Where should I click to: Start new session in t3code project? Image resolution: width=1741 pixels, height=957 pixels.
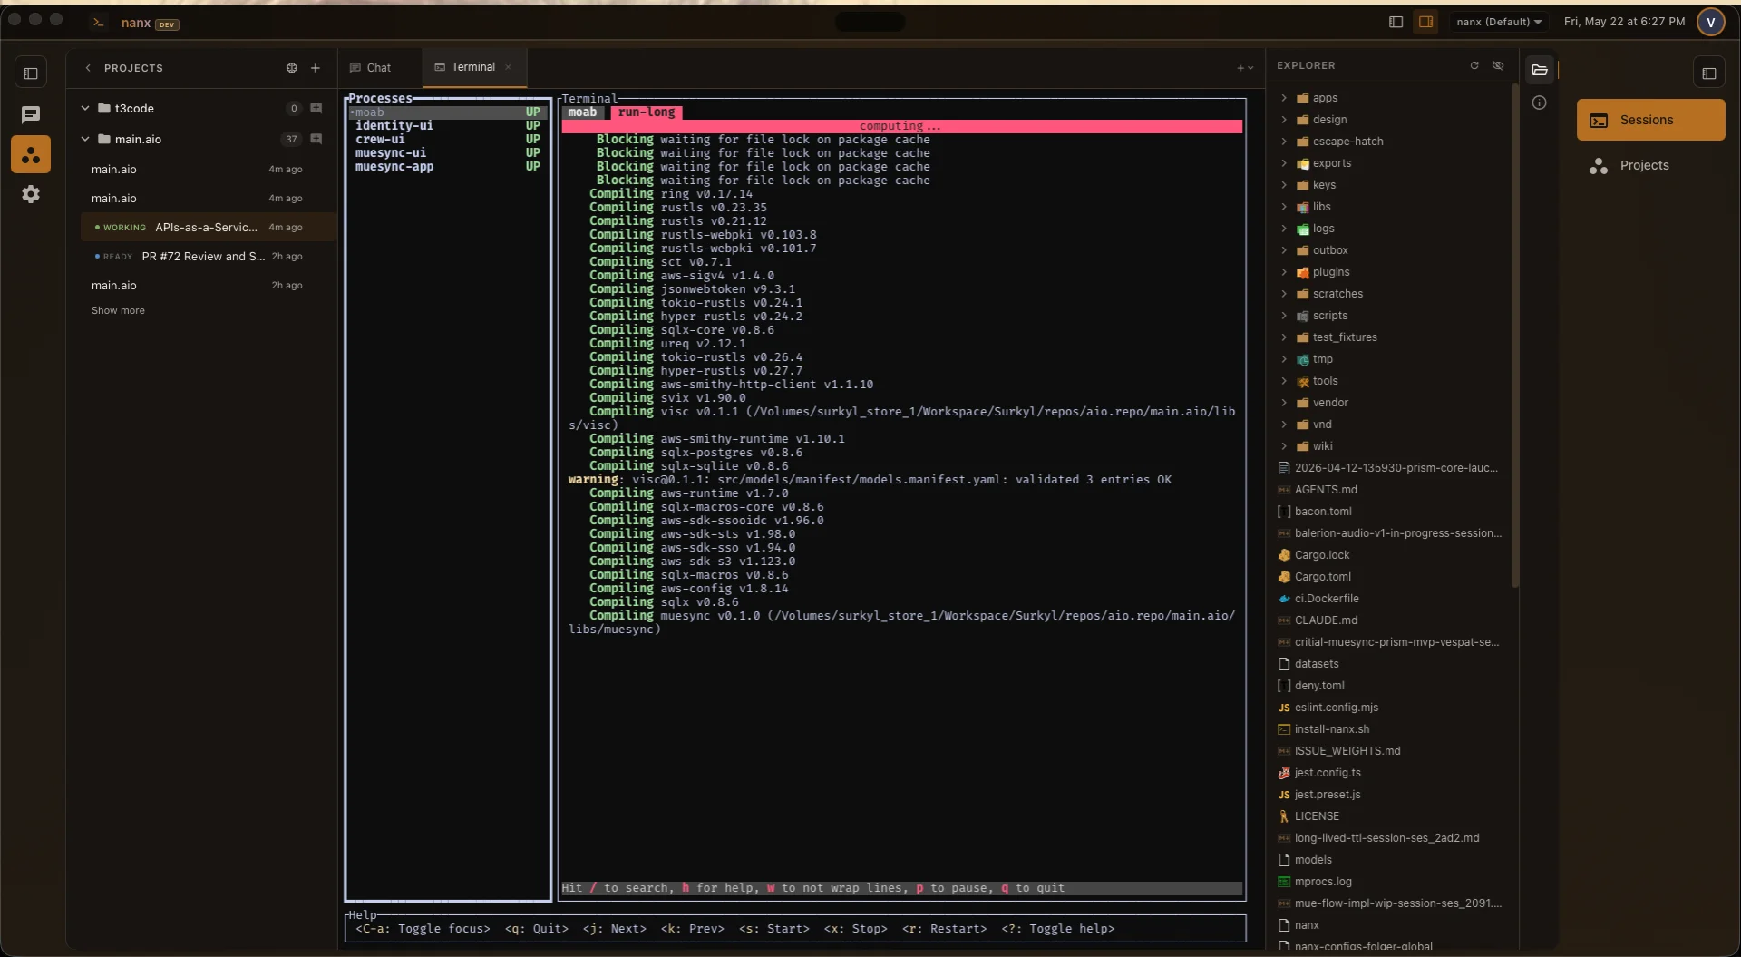(x=316, y=108)
